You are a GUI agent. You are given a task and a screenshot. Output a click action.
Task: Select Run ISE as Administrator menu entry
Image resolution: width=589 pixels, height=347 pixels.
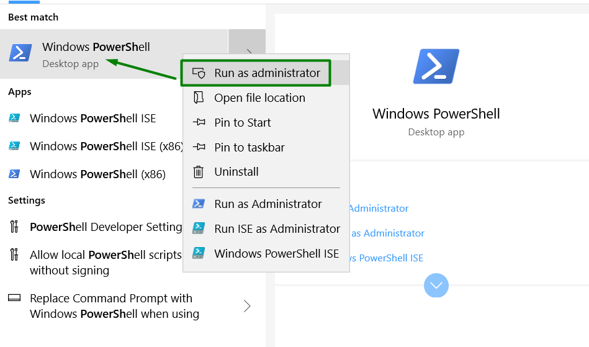pos(266,228)
